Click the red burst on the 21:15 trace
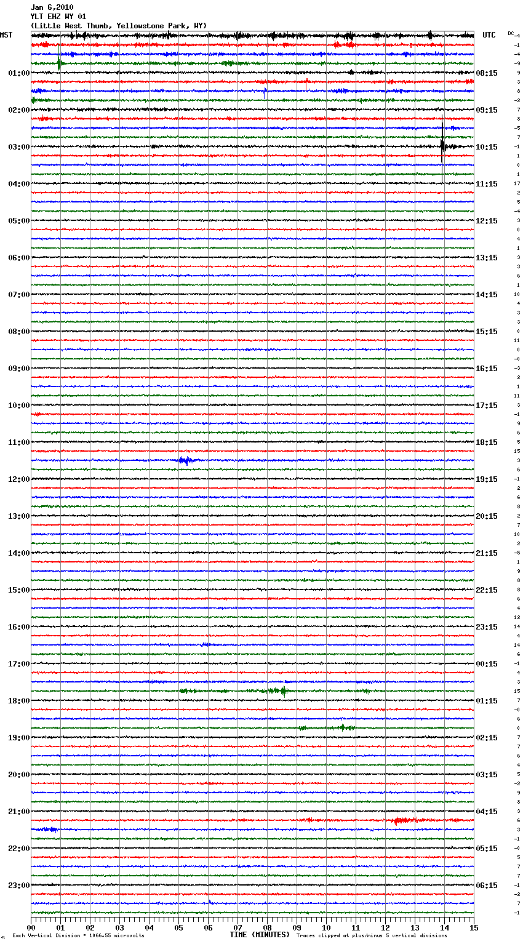523x944 pixels. 402,820
